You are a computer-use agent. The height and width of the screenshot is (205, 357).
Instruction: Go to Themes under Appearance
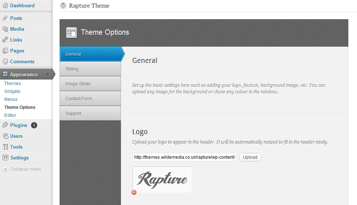(x=13, y=84)
